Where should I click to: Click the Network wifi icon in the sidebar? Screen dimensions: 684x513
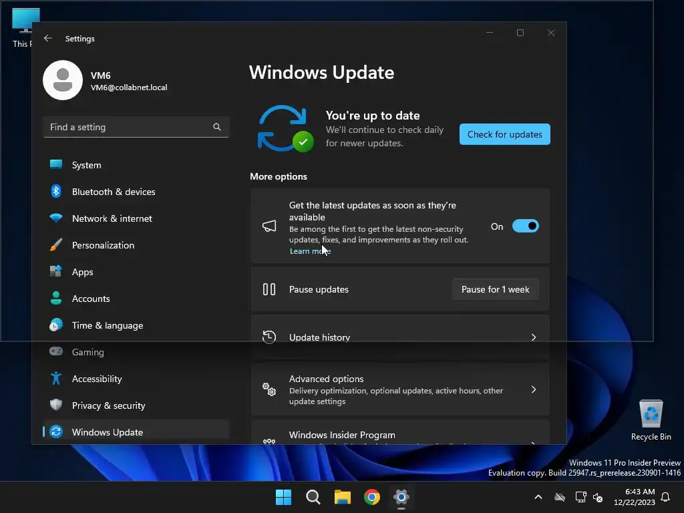(56, 218)
